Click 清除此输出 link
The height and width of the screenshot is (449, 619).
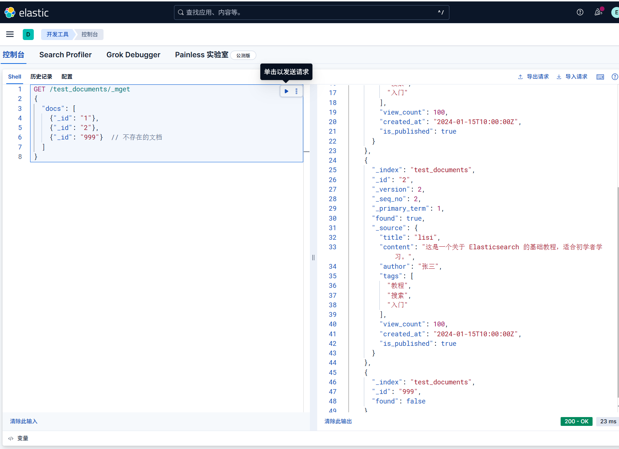click(x=338, y=421)
